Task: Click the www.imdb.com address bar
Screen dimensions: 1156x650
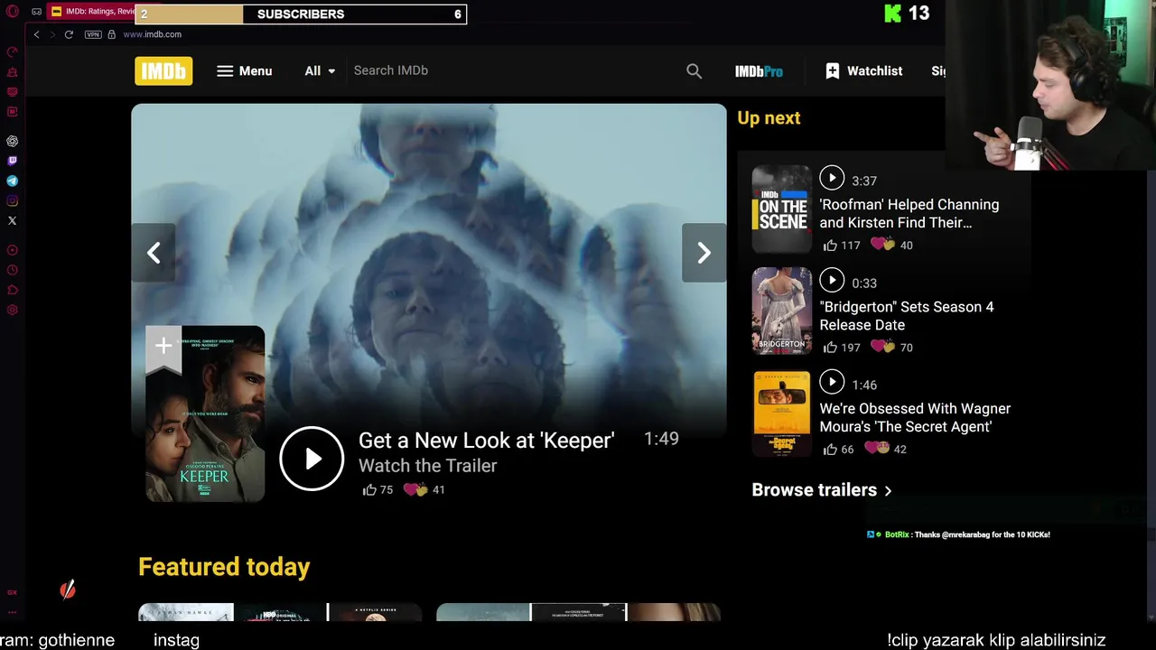Action: coord(152,34)
